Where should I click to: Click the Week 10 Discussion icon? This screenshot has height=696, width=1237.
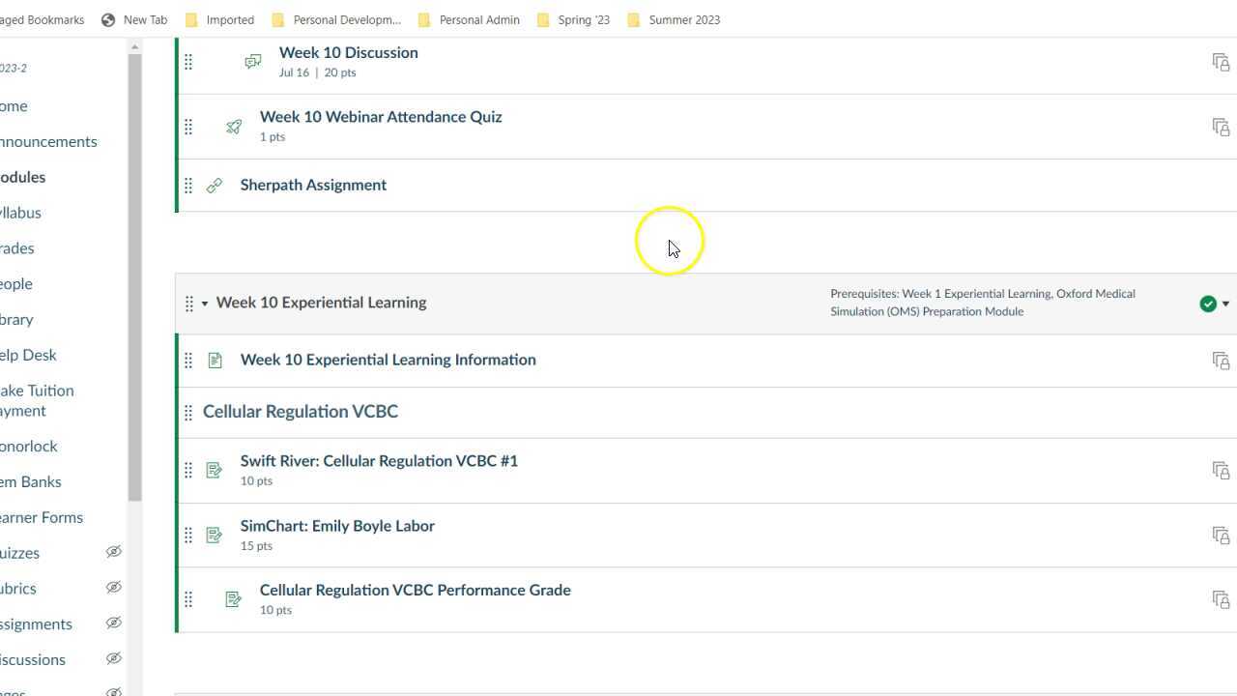click(x=252, y=62)
